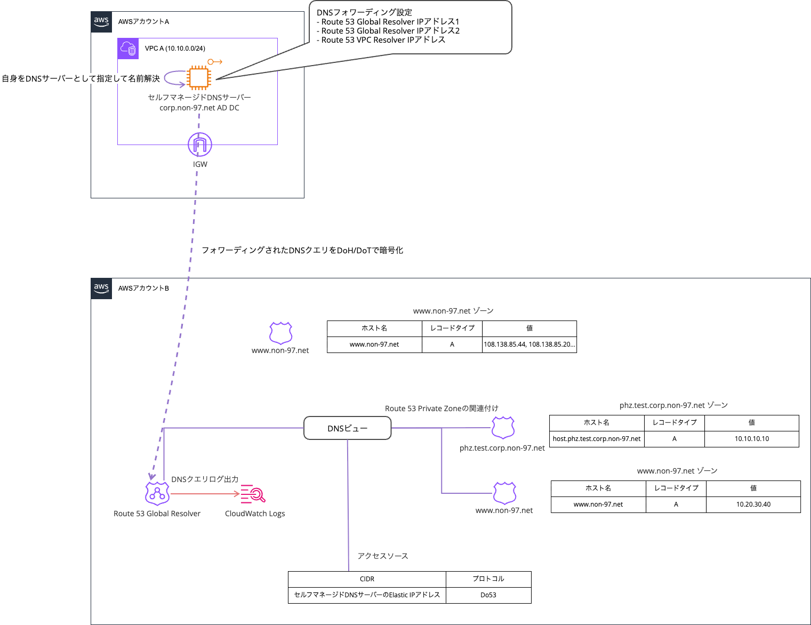Screen dimensions: 811x625
Task: Select the VPC A icon
Action: [128, 49]
